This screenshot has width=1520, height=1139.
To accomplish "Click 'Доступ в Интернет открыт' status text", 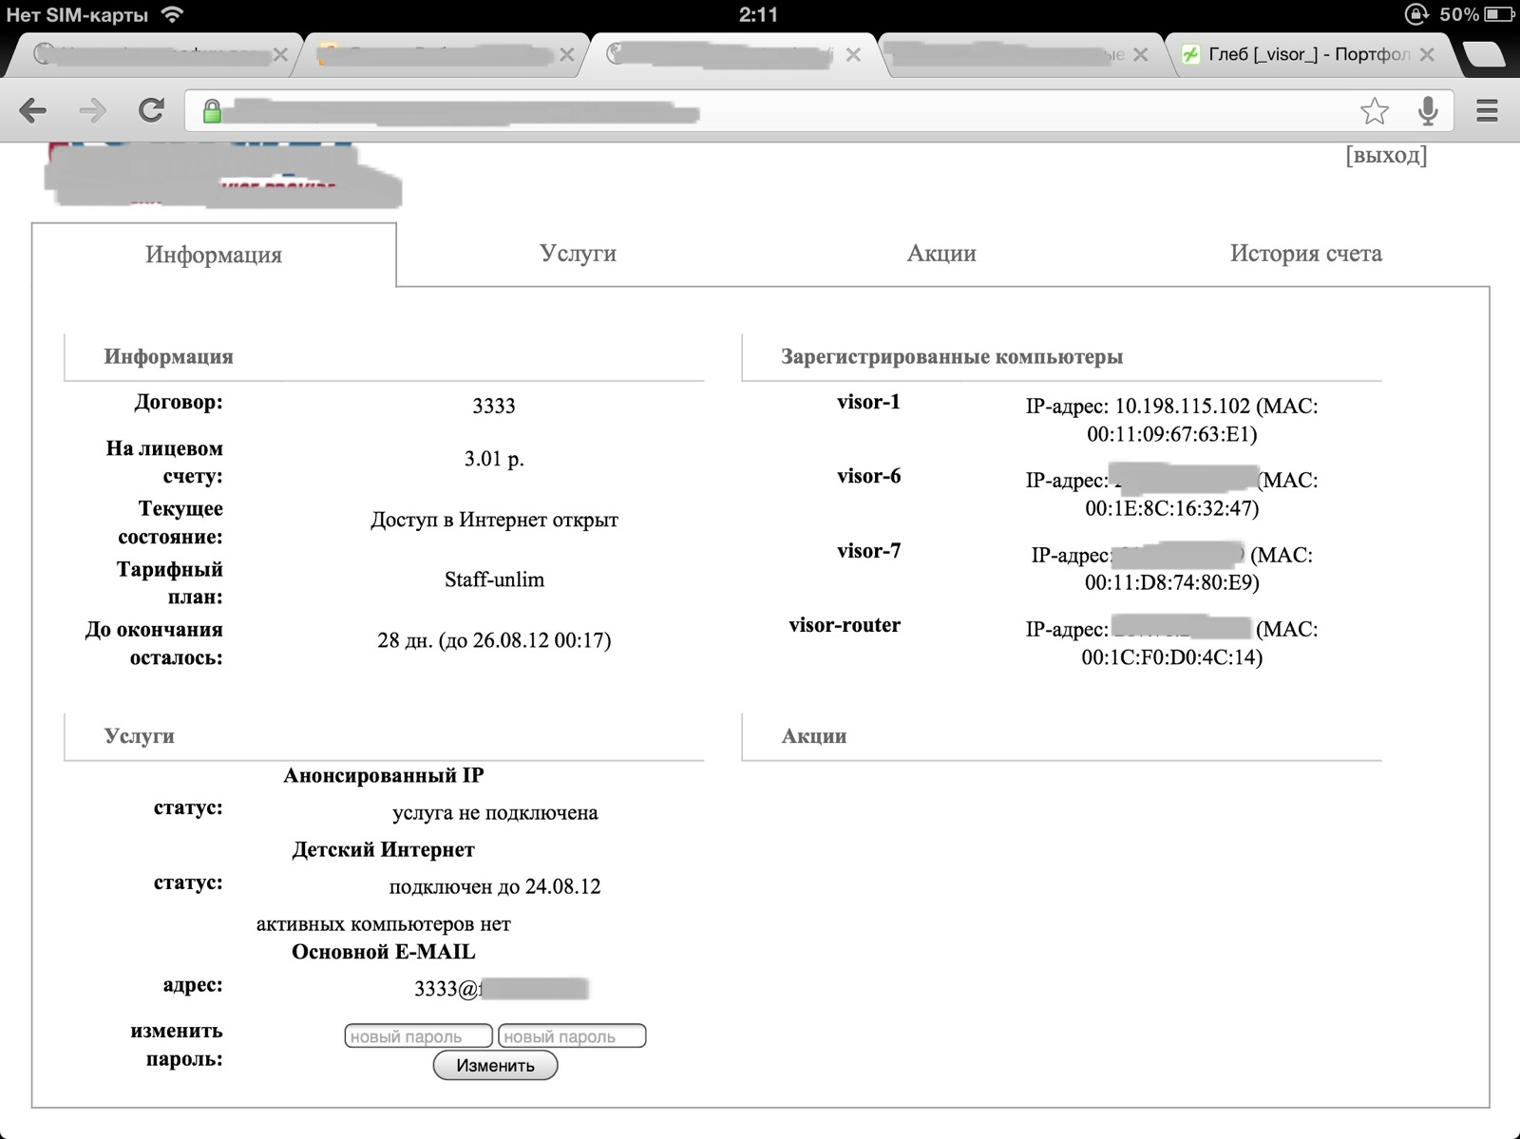I will (494, 520).
